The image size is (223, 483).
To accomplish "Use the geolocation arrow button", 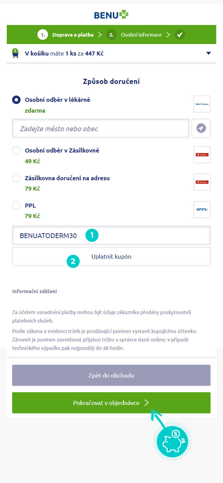I will [x=201, y=128].
